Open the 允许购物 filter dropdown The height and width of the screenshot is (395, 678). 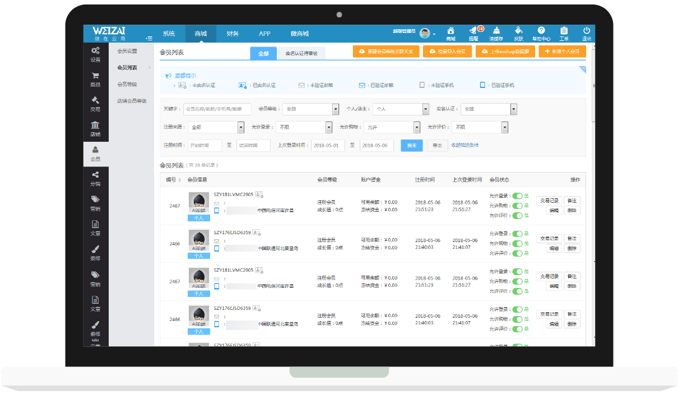point(392,127)
